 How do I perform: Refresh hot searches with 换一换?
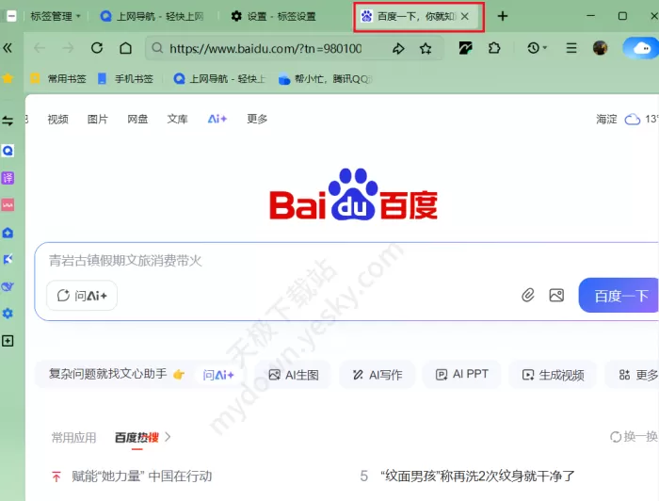[634, 437]
